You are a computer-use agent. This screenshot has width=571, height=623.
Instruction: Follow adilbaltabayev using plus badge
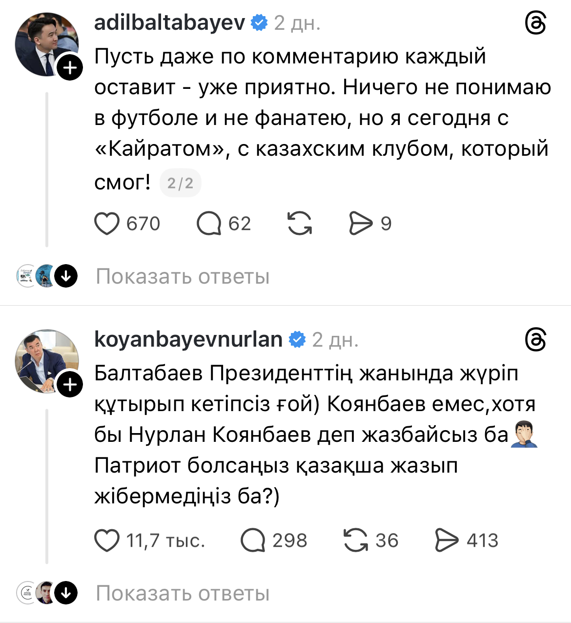[x=70, y=67]
